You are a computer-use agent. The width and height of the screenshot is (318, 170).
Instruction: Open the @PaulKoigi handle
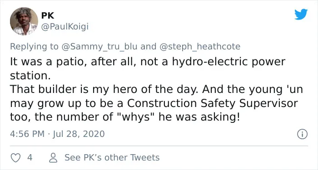click(x=65, y=26)
